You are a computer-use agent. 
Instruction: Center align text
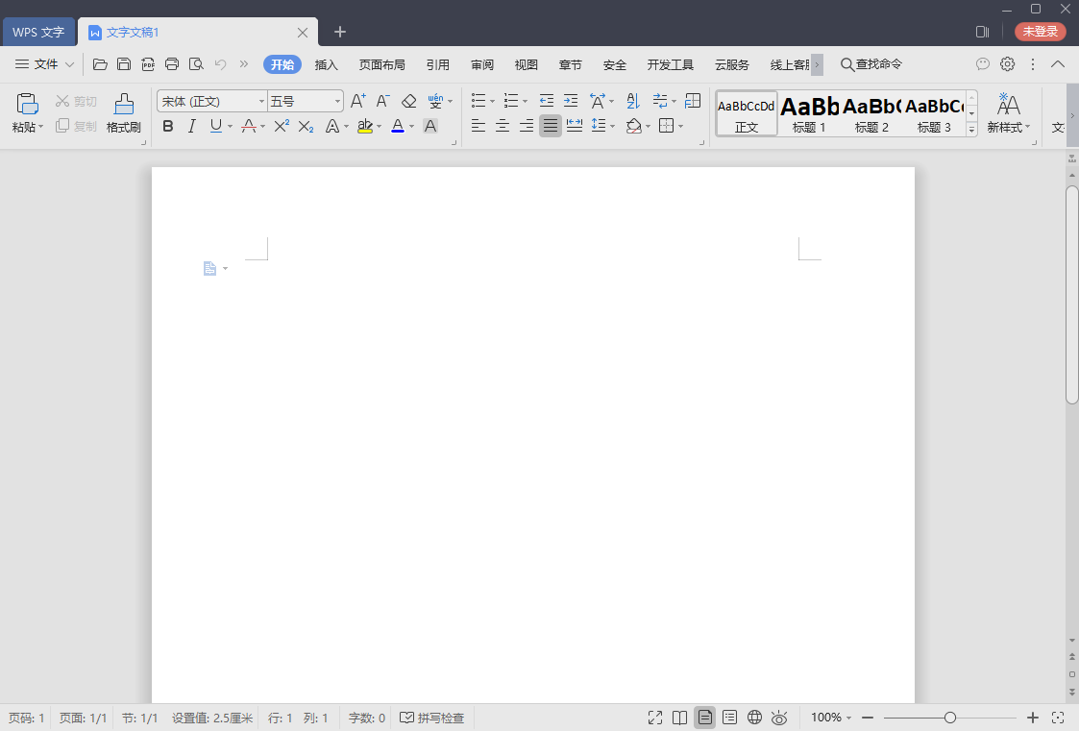(503, 126)
